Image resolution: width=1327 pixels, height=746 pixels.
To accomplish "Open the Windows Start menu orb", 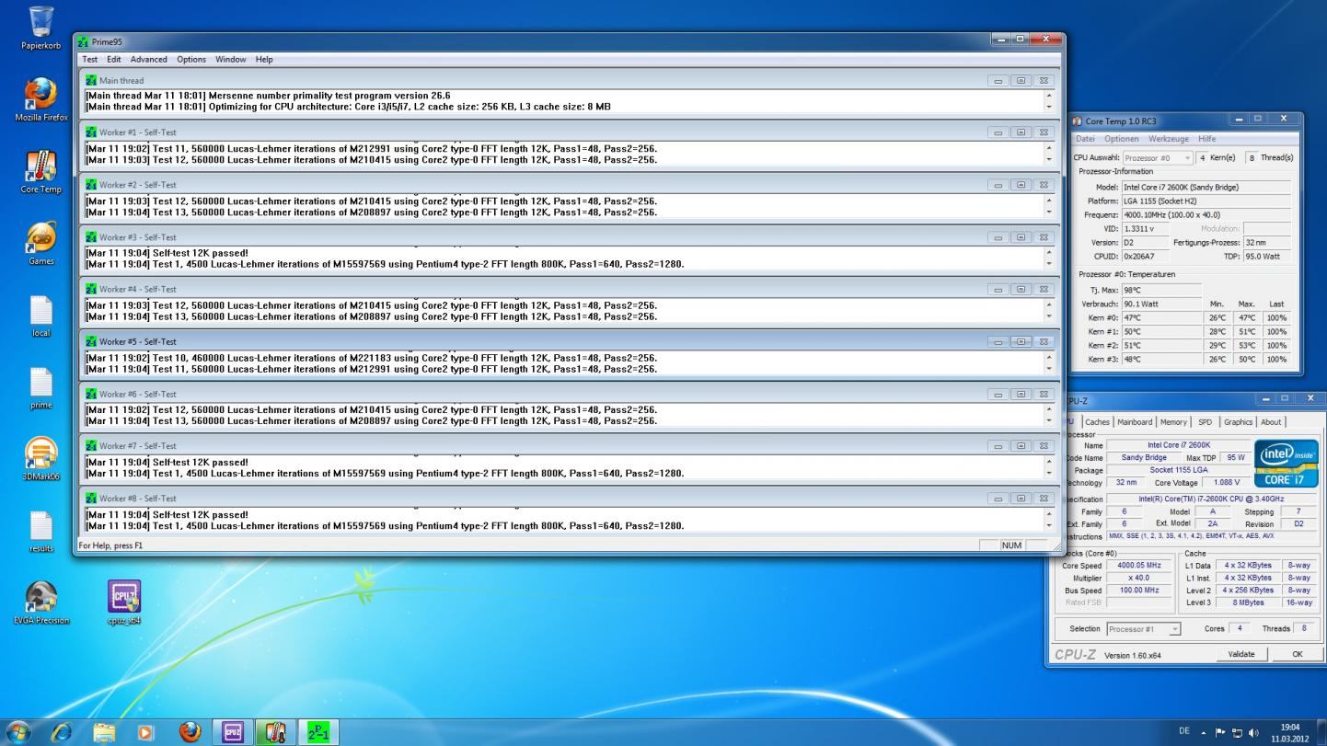I will pyautogui.click(x=17, y=732).
